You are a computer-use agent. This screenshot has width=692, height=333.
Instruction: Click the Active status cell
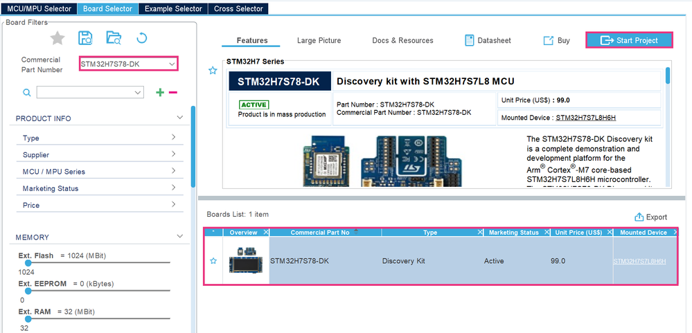click(493, 261)
